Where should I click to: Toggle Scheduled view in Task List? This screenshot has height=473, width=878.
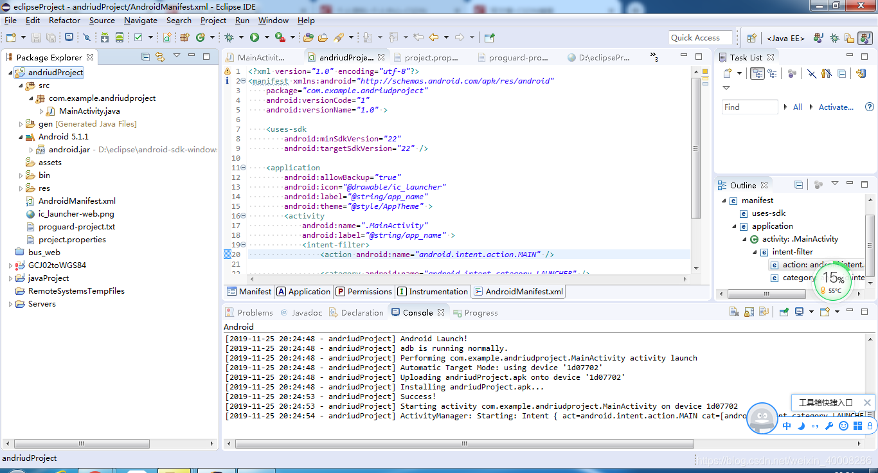(772, 73)
